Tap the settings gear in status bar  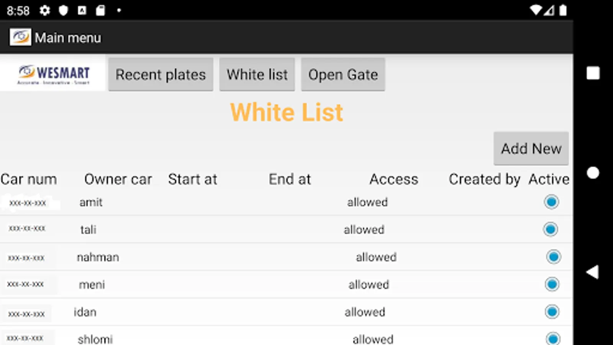pyautogui.click(x=45, y=10)
